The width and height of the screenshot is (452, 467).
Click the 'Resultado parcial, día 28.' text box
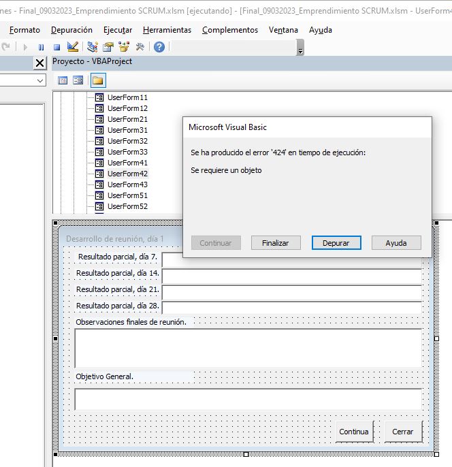[x=292, y=308]
